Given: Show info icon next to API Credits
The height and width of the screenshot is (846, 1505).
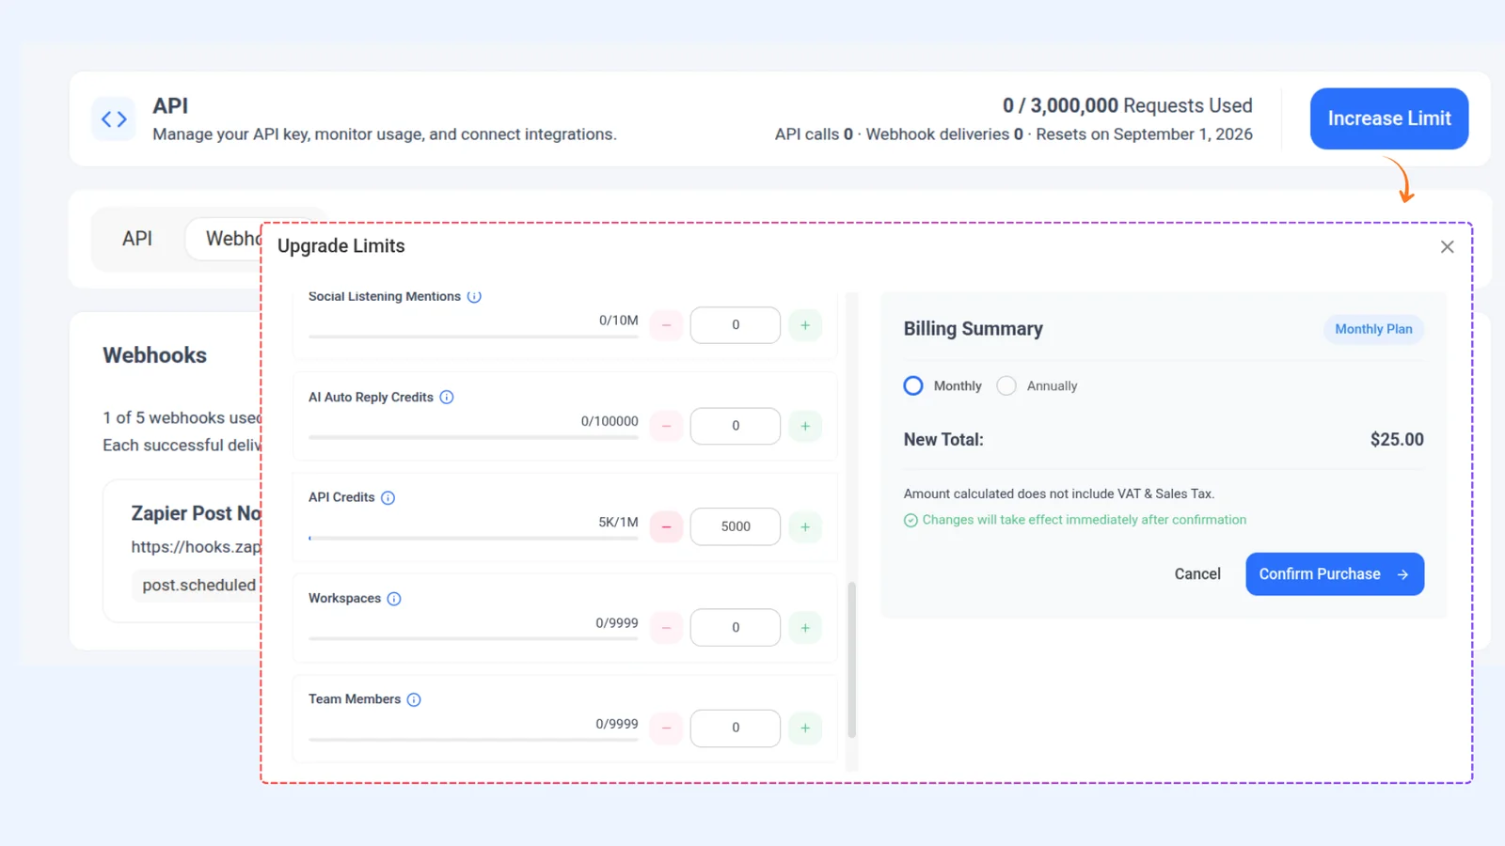Looking at the screenshot, I should pyautogui.click(x=388, y=498).
